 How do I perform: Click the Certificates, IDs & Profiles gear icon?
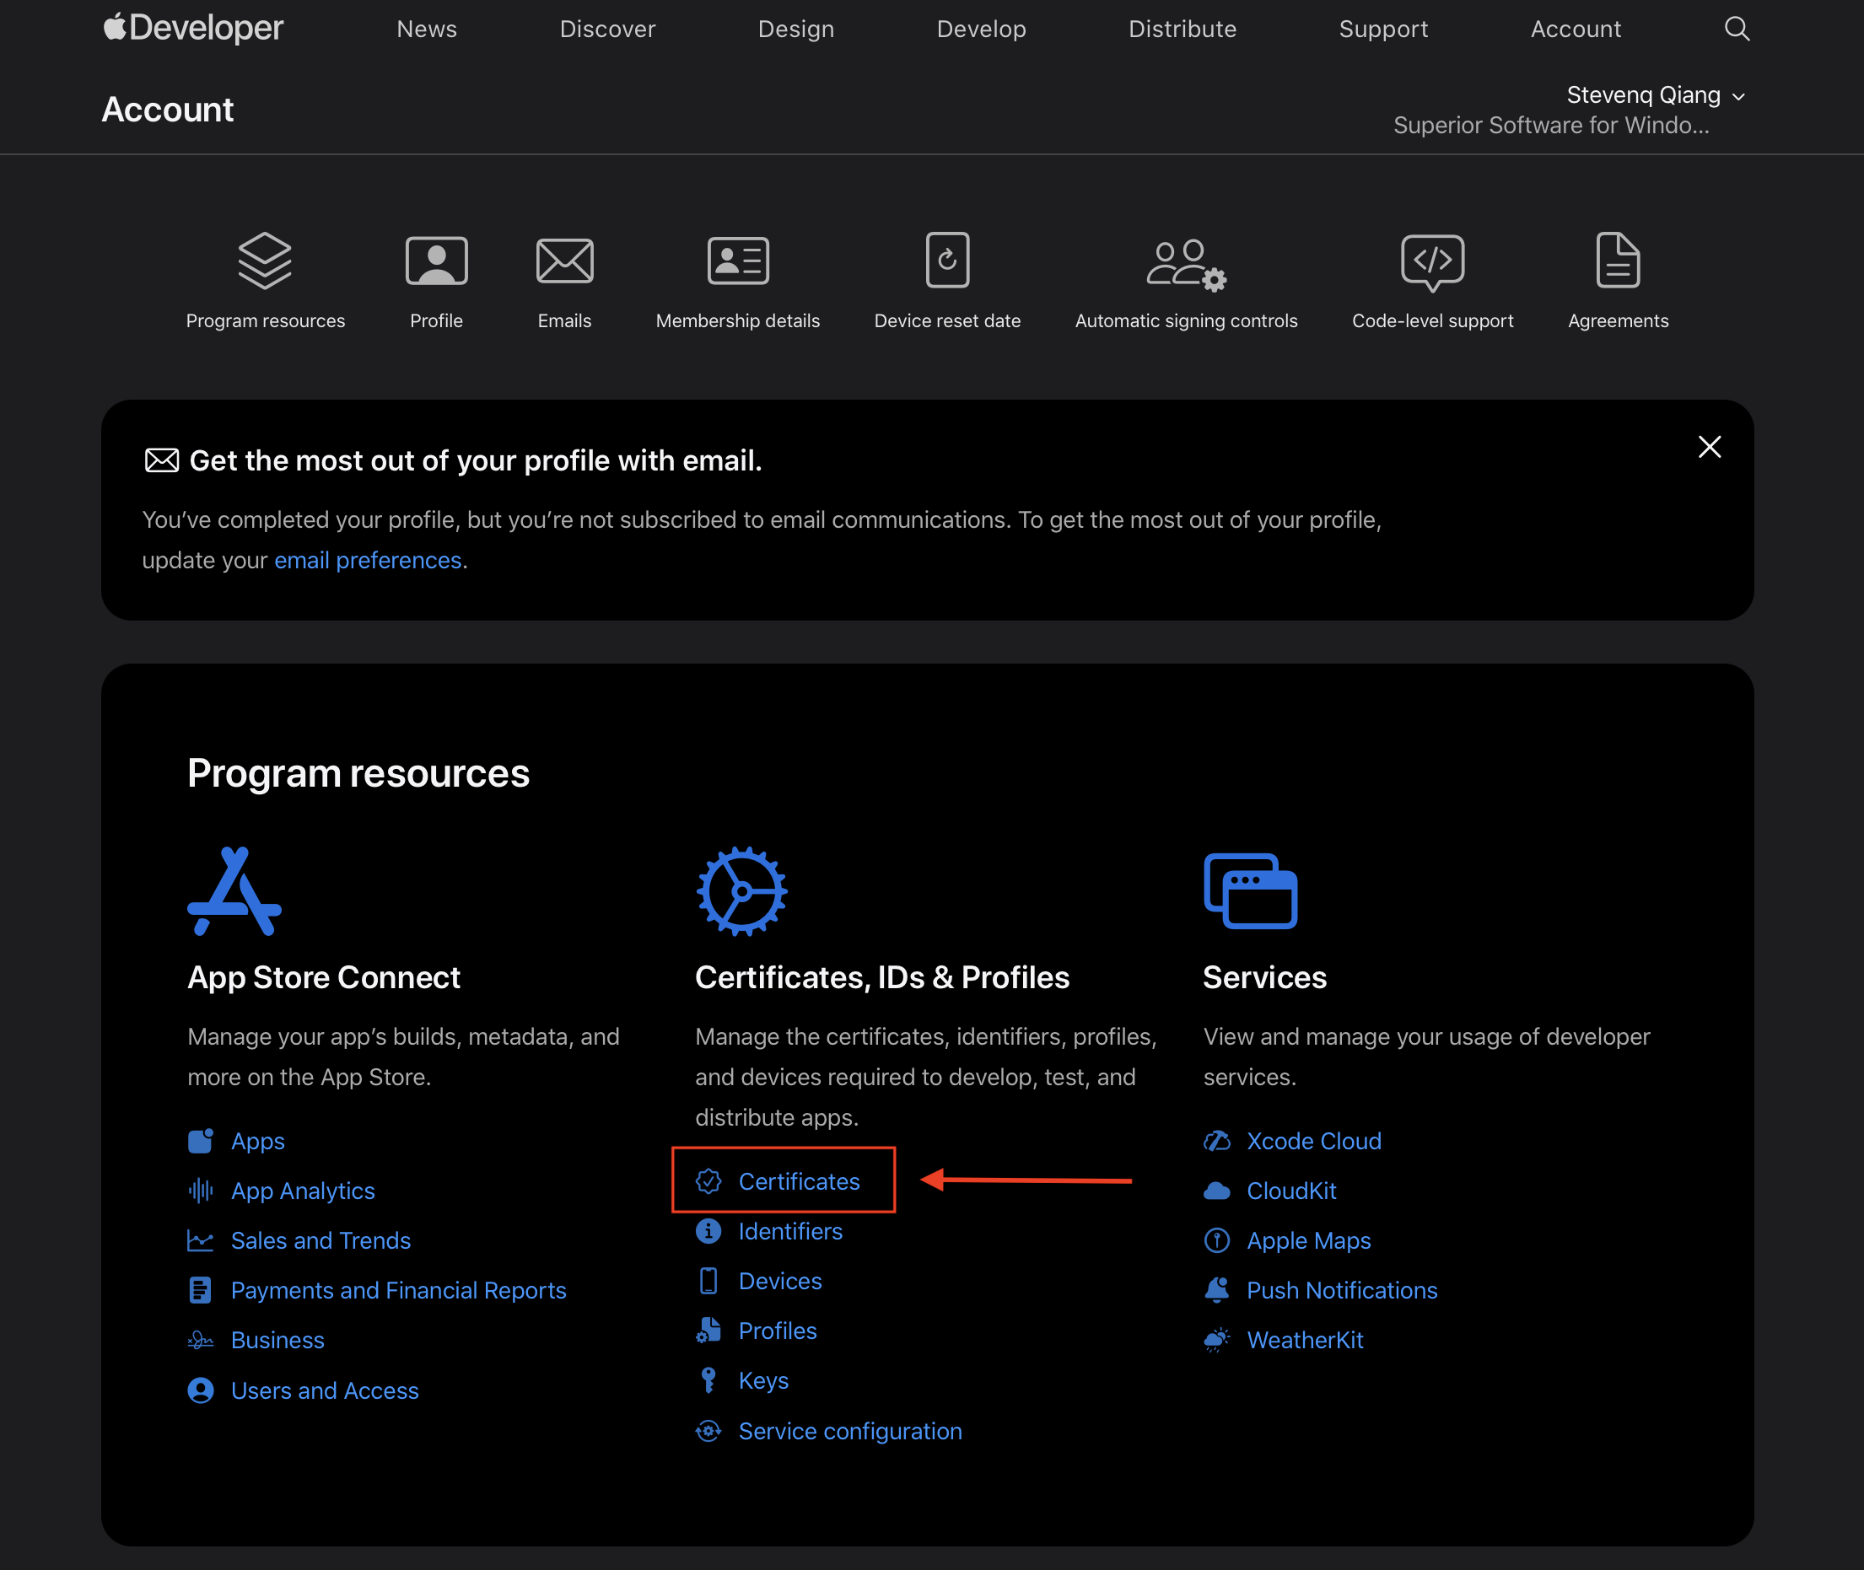(x=741, y=891)
